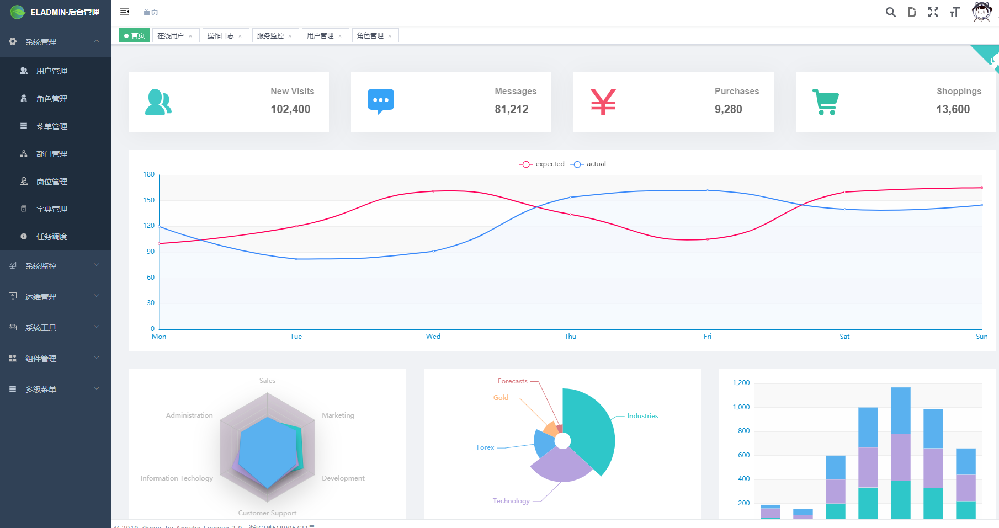Screen dimensions: 999x528
Task: Click the Messages chat bubble icon
Action: pos(381,102)
